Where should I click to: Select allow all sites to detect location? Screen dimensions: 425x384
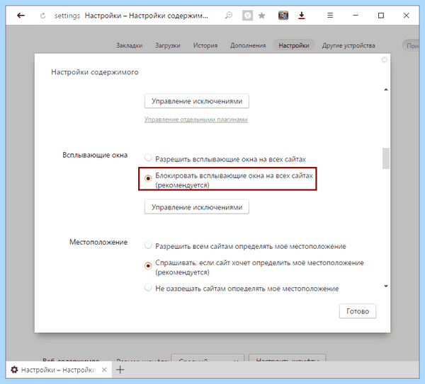point(148,245)
